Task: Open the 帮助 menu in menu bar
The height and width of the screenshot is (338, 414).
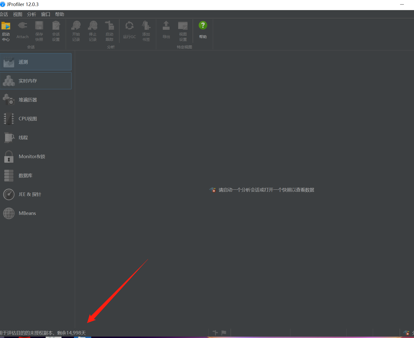Action: (60, 14)
